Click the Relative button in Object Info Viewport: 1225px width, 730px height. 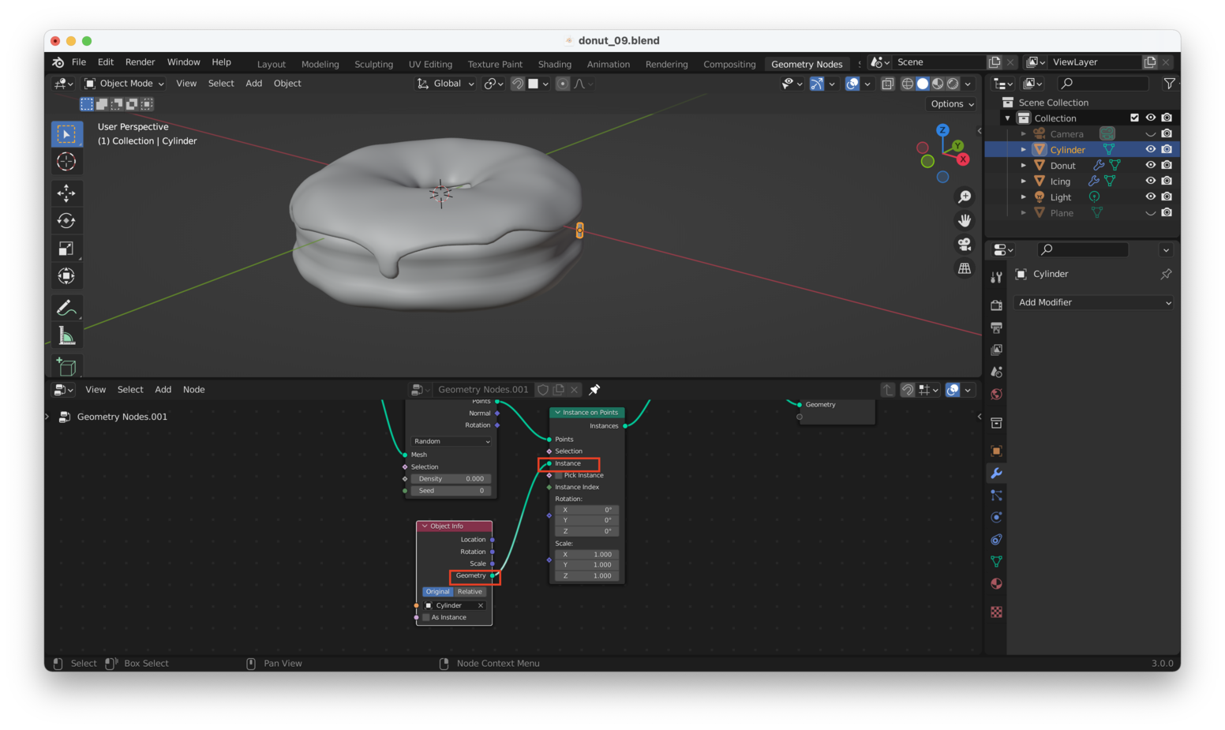pyautogui.click(x=470, y=592)
